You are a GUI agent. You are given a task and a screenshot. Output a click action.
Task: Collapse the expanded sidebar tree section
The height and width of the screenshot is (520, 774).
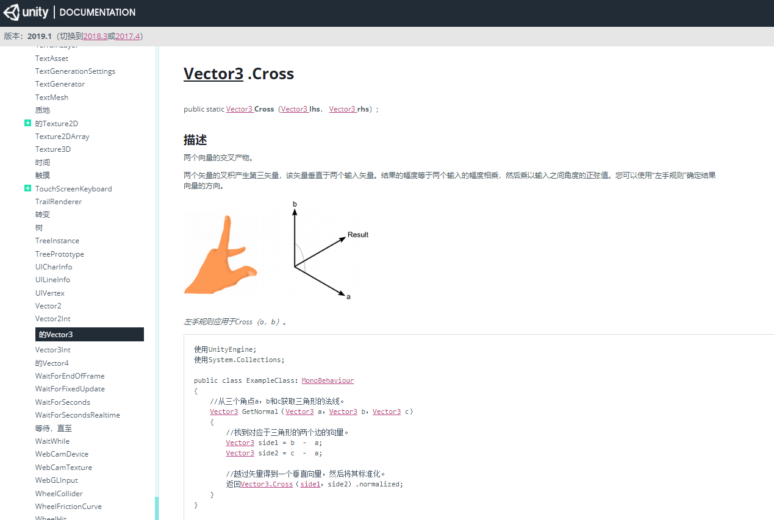27,123
